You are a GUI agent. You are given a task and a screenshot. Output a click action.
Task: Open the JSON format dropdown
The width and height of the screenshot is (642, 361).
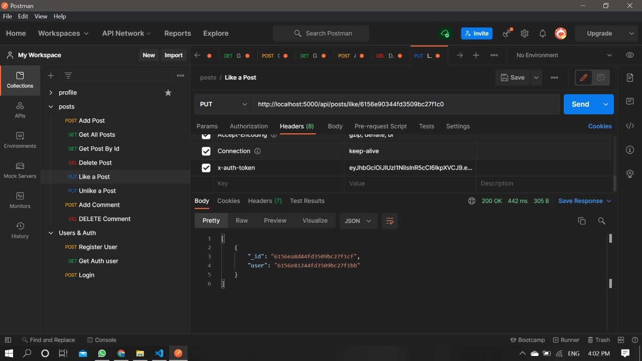point(358,221)
